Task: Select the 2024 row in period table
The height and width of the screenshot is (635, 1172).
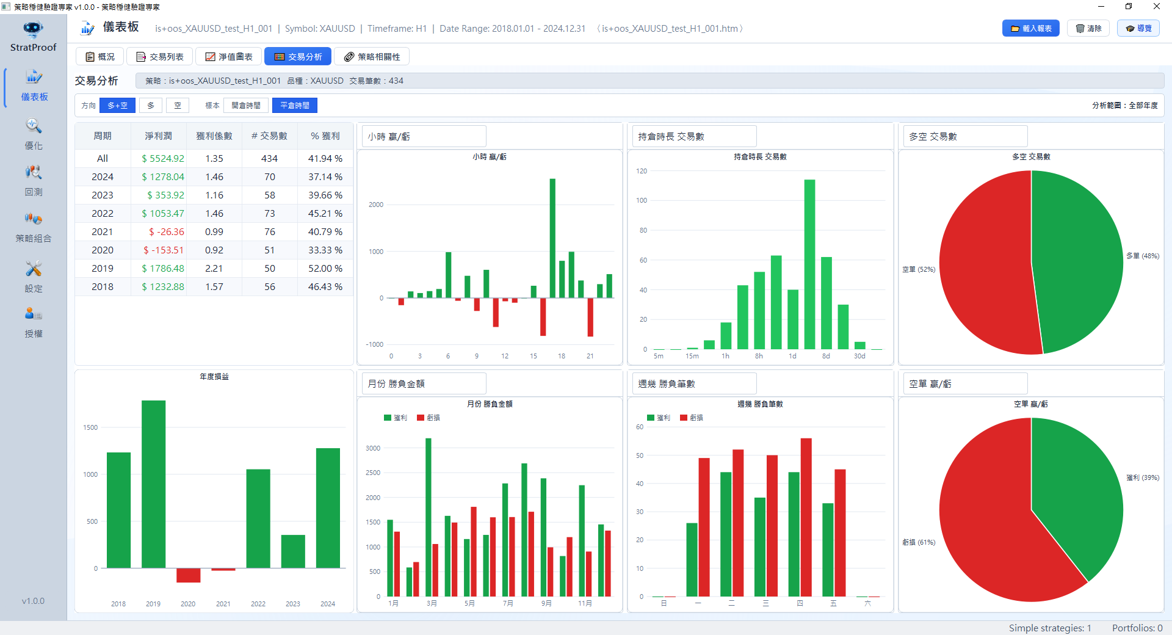Action: (214, 176)
